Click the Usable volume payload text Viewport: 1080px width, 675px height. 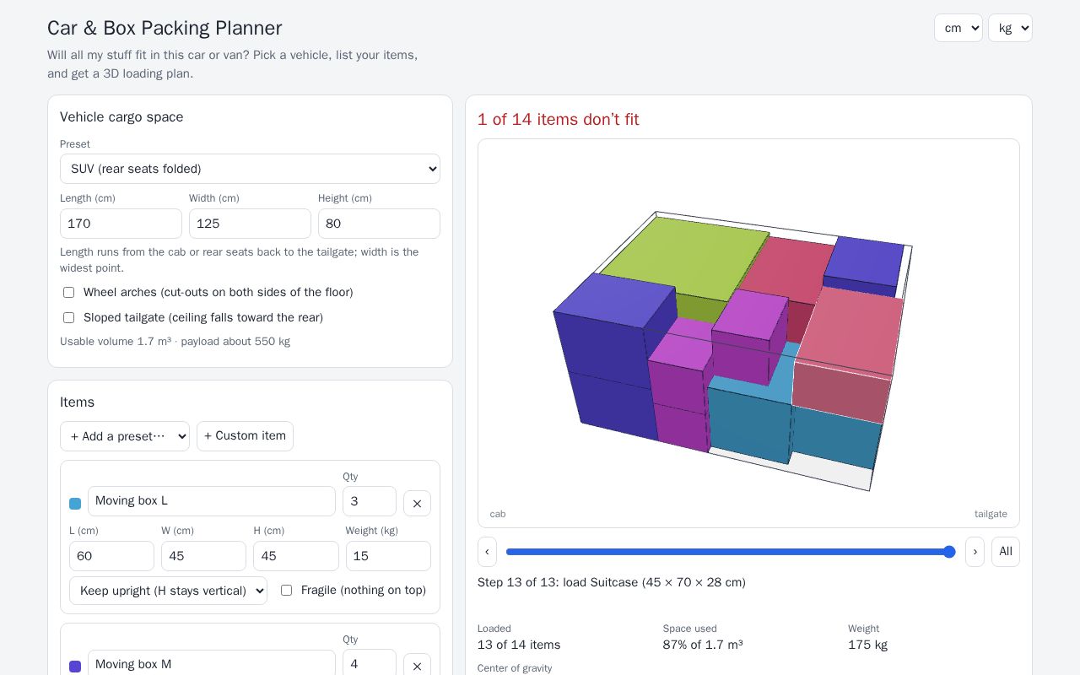tap(175, 342)
